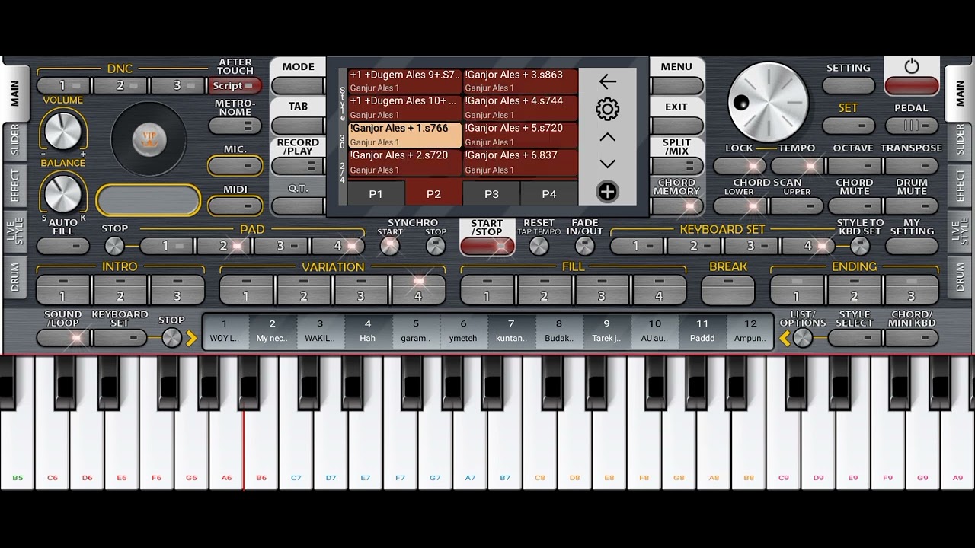Open the style list P1 page tab

pos(376,194)
